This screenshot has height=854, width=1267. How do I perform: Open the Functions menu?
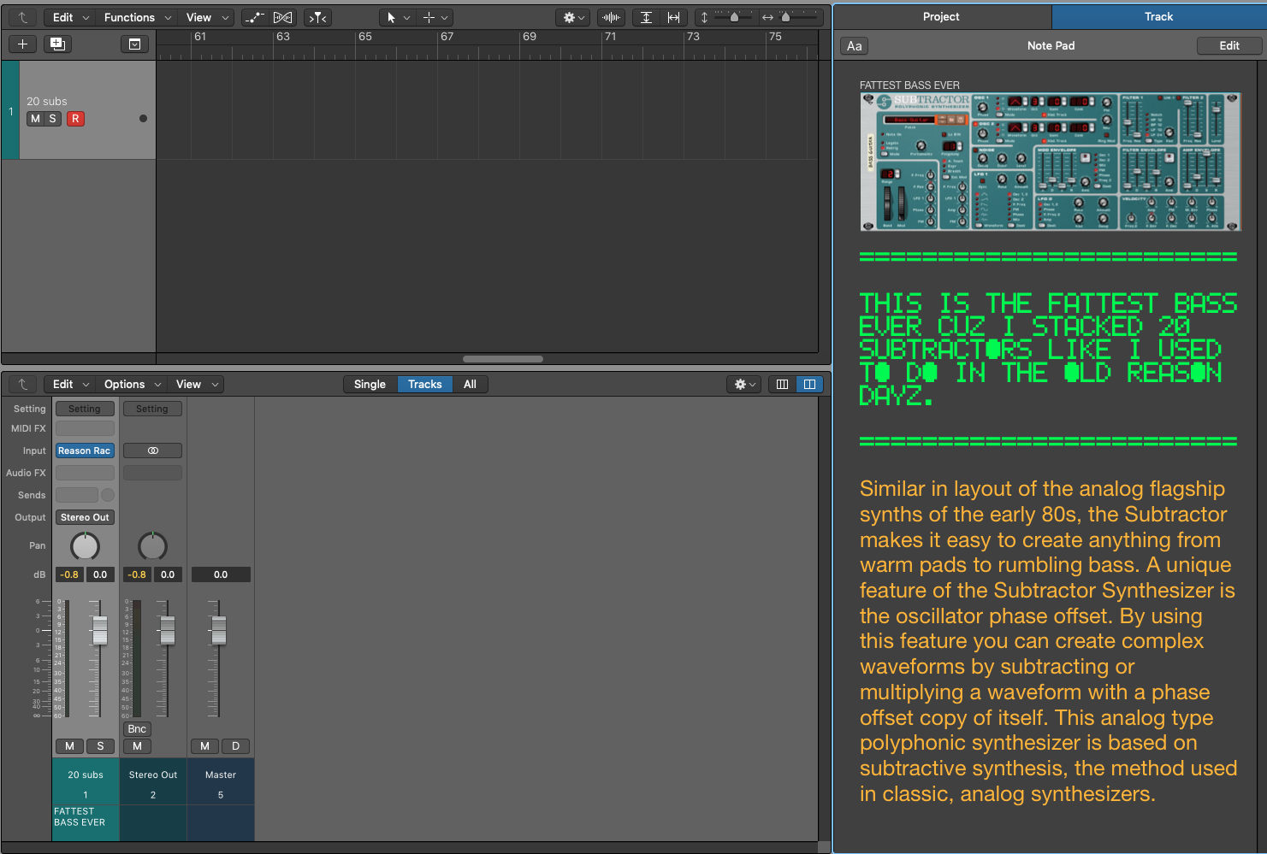pyautogui.click(x=137, y=17)
